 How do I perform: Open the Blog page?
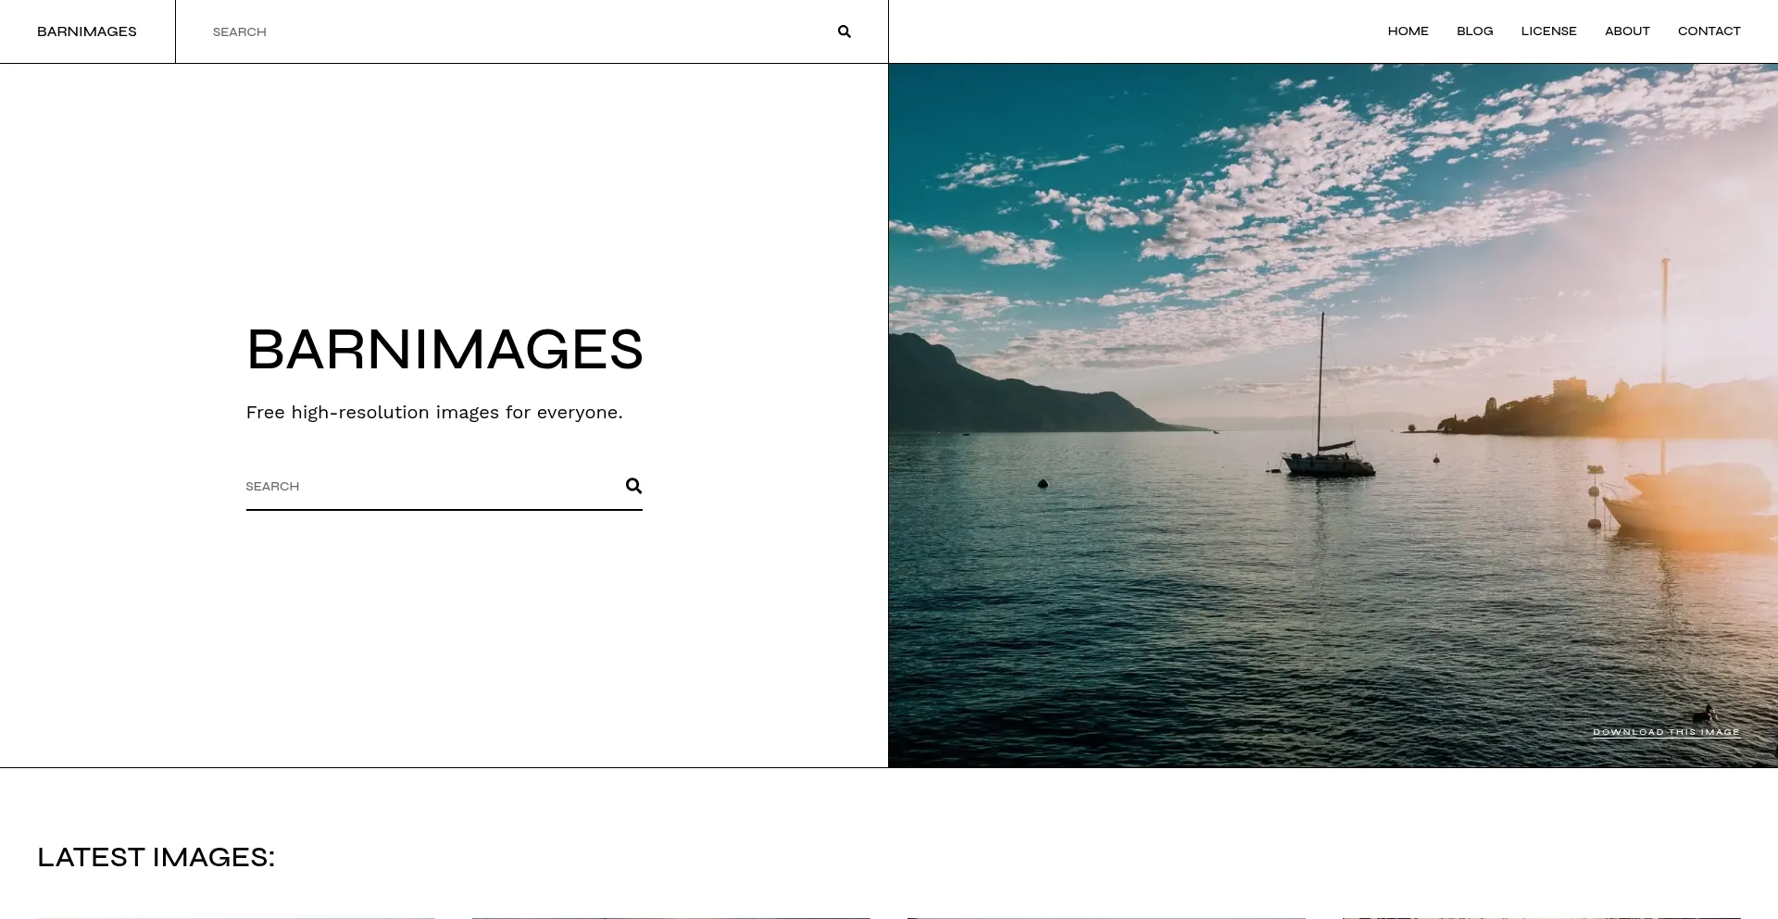pyautogui.click(x=1474, y=31)
